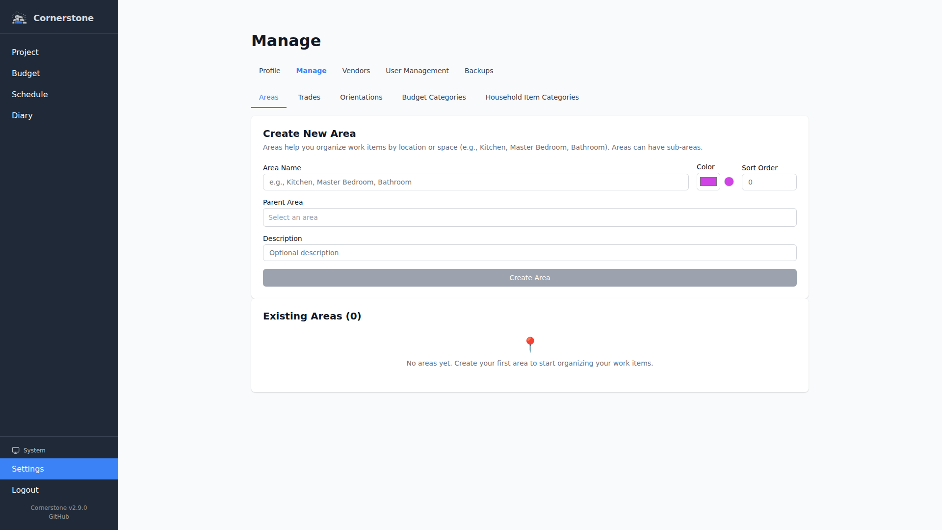The image size is (942, 530).
Task: Click the Cornerstone logo icon
Action: (19, 18)
